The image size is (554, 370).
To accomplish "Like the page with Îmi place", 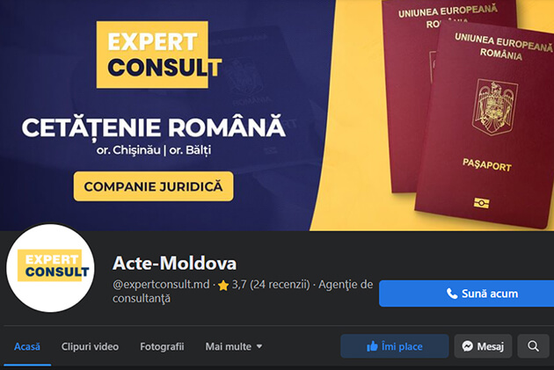I will (395, 346).
